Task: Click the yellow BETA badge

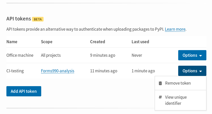Action: click(38, 19)
